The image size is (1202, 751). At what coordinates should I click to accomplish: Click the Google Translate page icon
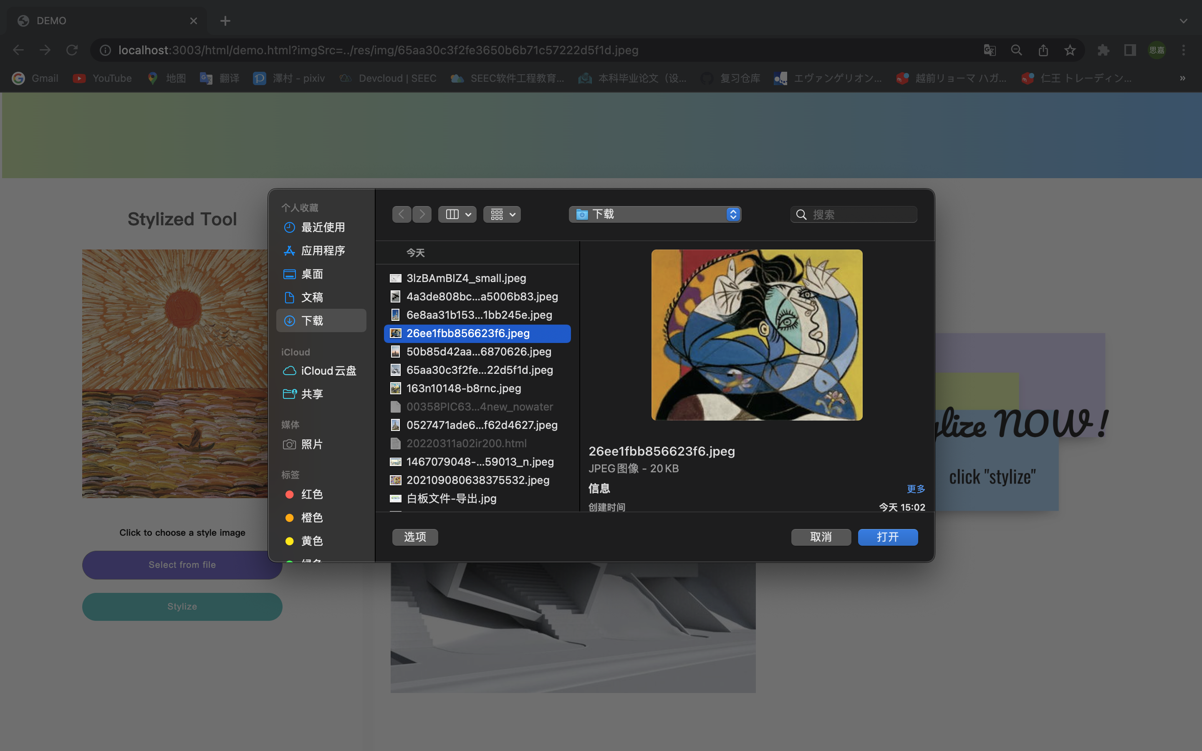[990, 50]
